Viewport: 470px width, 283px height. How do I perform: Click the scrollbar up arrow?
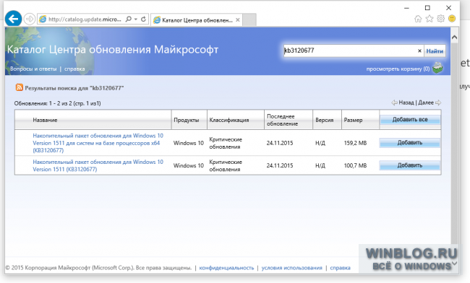454,37
